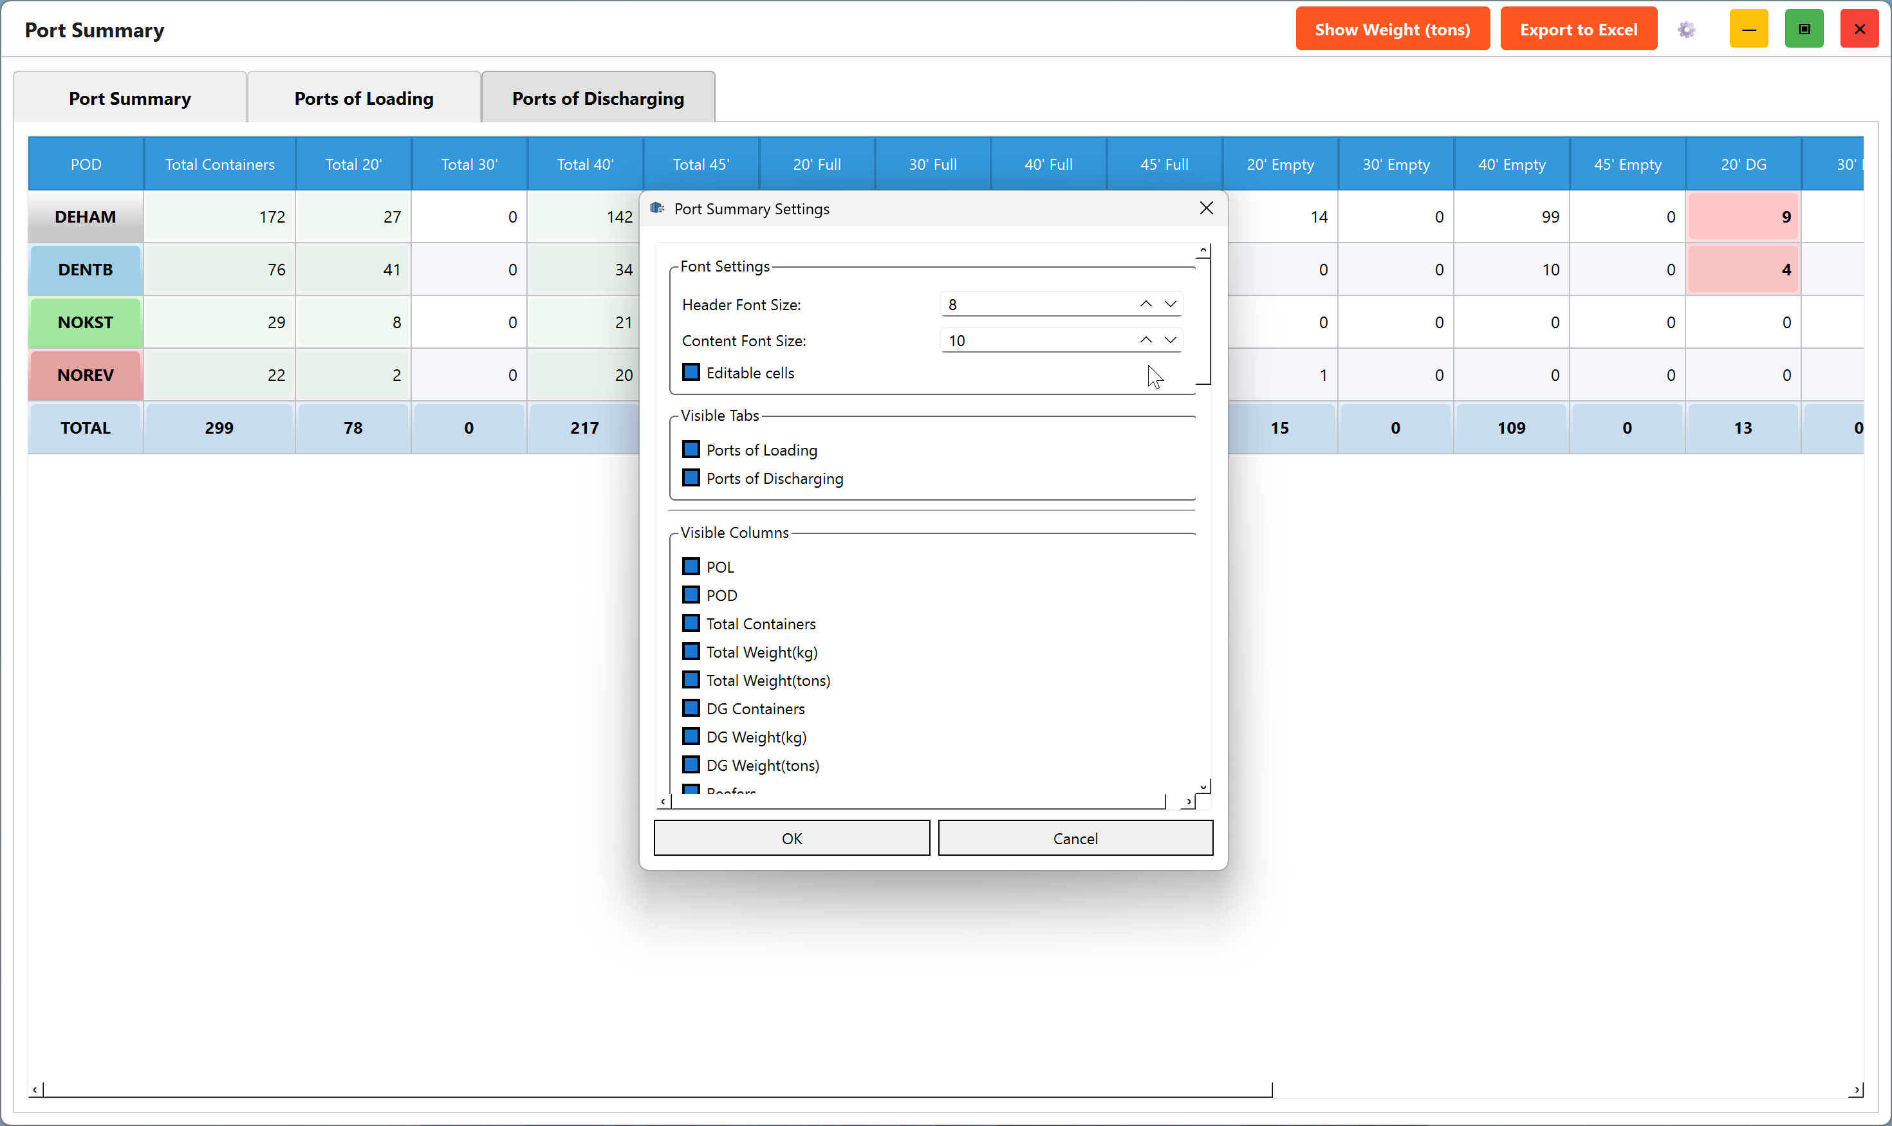Increase Header Font Size with up arrow
This screenshot has height=1126, width=1892.
point(1145,304)
